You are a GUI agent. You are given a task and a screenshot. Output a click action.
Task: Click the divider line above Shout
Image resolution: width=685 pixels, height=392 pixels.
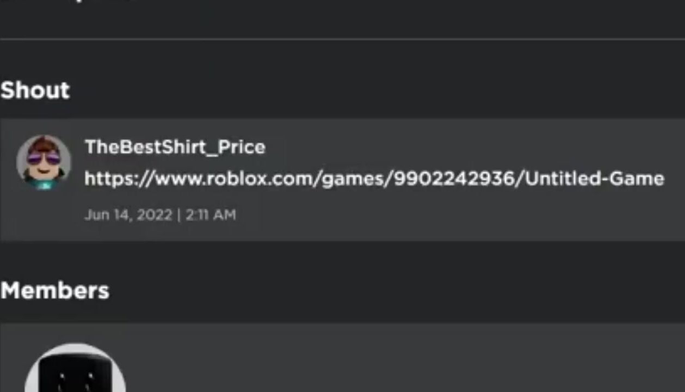[342, 39]
